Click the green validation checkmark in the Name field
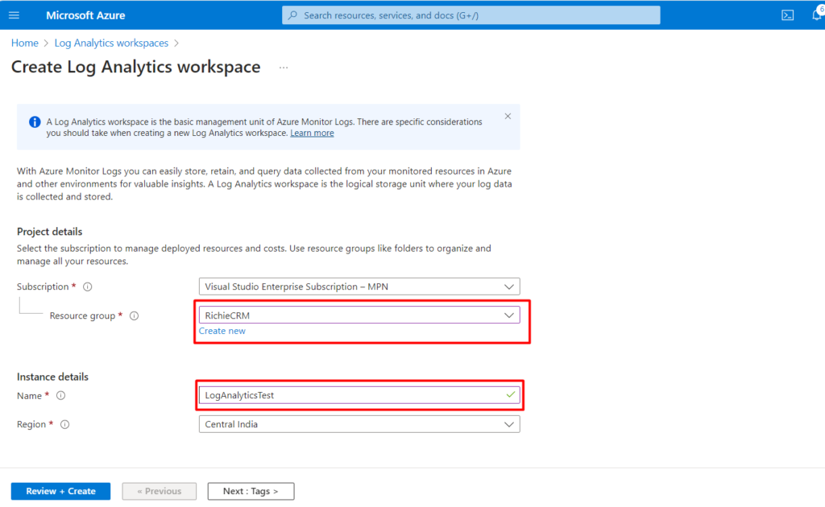 (x=510, y=394)
